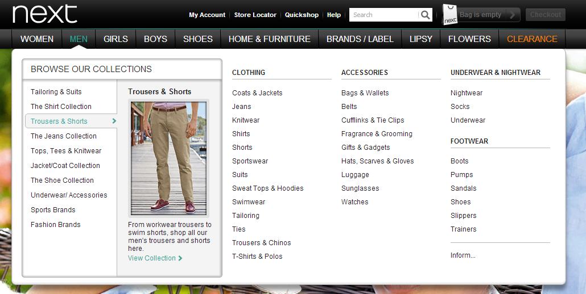Click the search magnifier icon
This screenshot has height=294, width=586.
point(426,15)
